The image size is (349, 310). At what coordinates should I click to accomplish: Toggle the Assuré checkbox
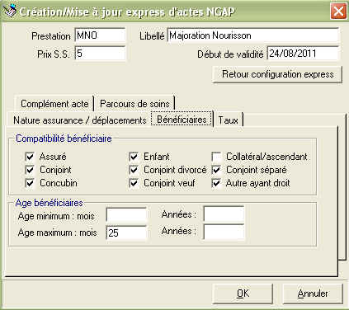coord(30,157)
